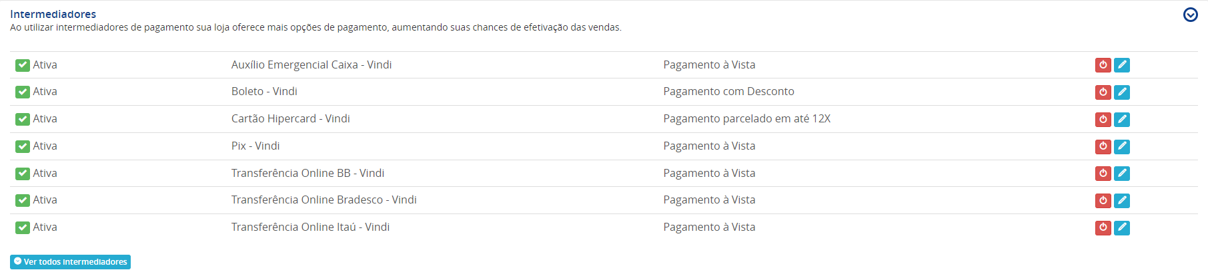Turn off Pix - Vindi via power icon
The width and height of the screenshot is (1208, 276).
(x=1103, y=146)
